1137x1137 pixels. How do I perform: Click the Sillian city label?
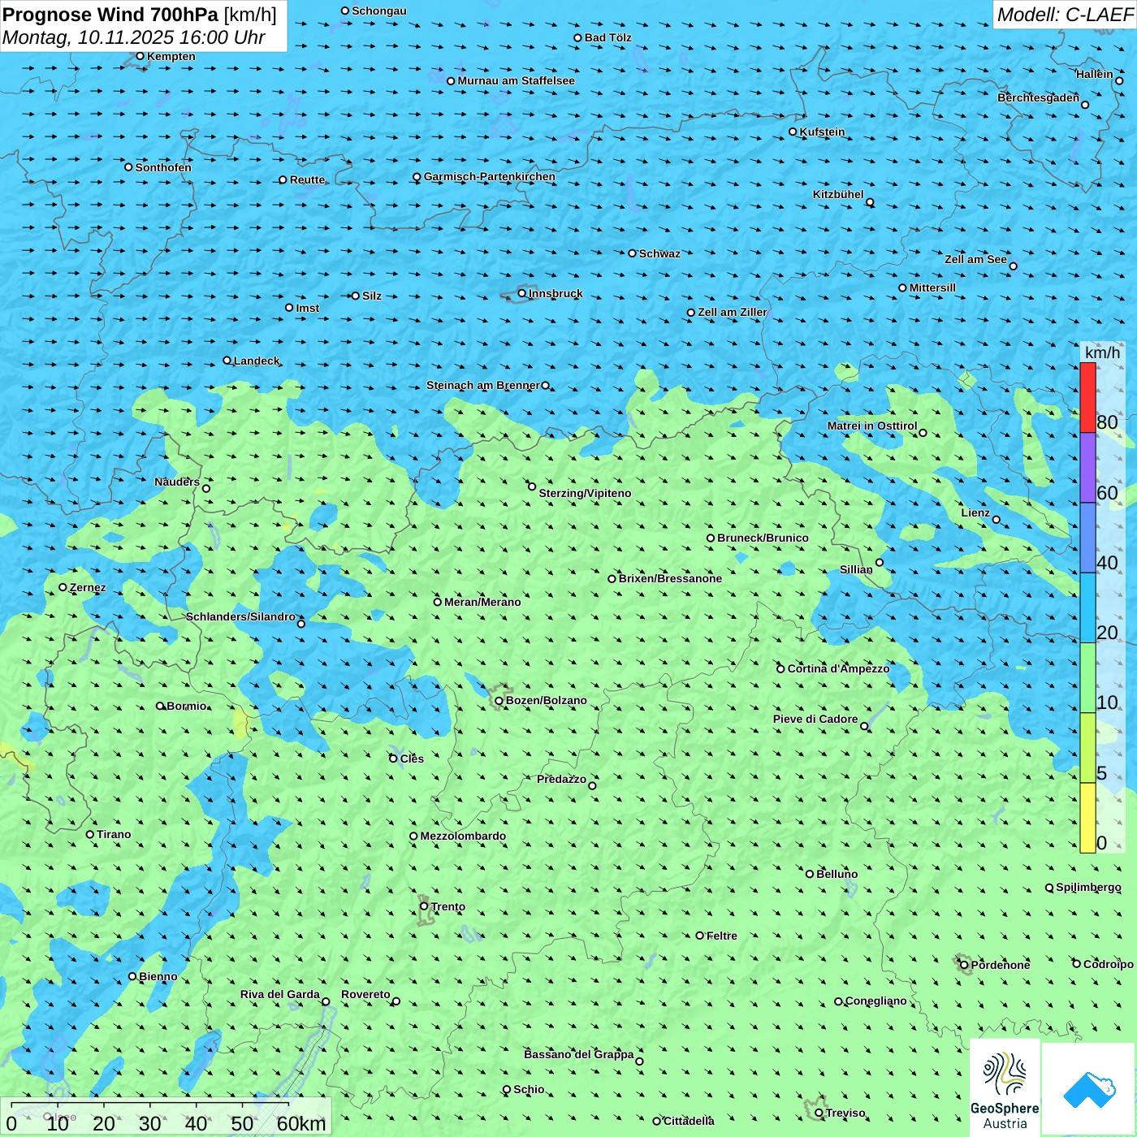856,569
